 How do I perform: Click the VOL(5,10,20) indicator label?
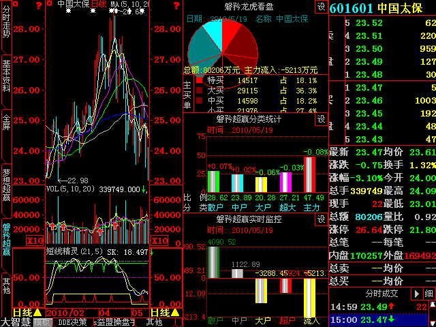click(x=72, y=189)
